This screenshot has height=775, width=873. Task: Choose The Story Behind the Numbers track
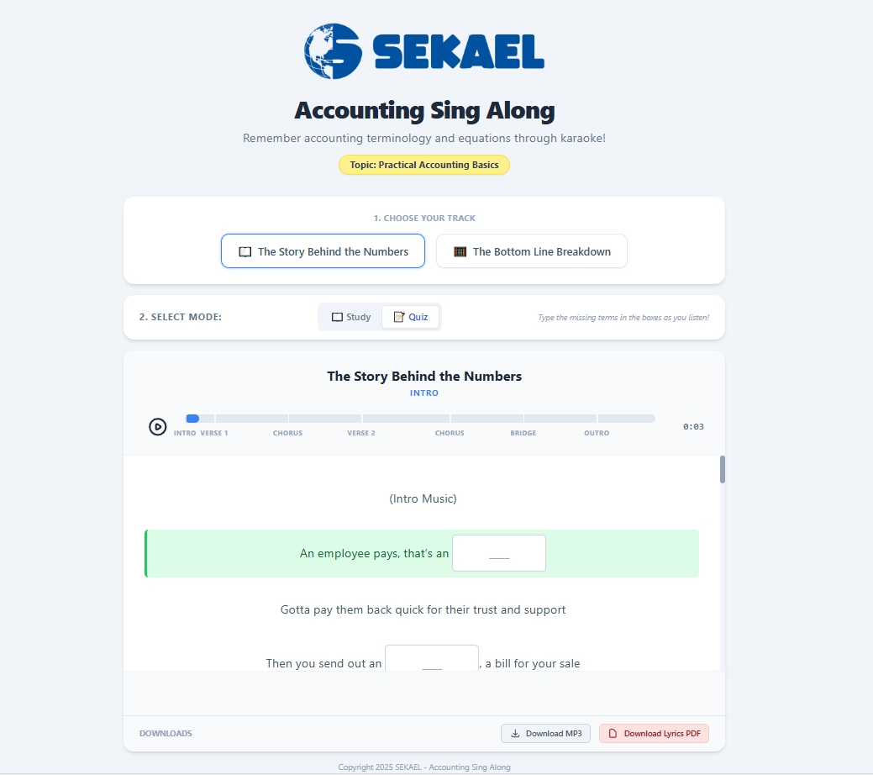pyautogui.click(x=323, y=251)
